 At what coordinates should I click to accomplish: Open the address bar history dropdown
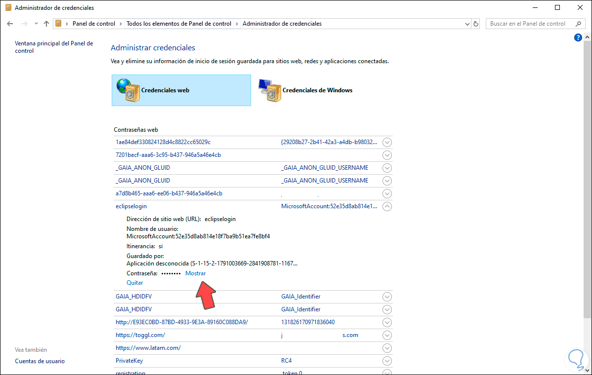click(x=467, y=24)
